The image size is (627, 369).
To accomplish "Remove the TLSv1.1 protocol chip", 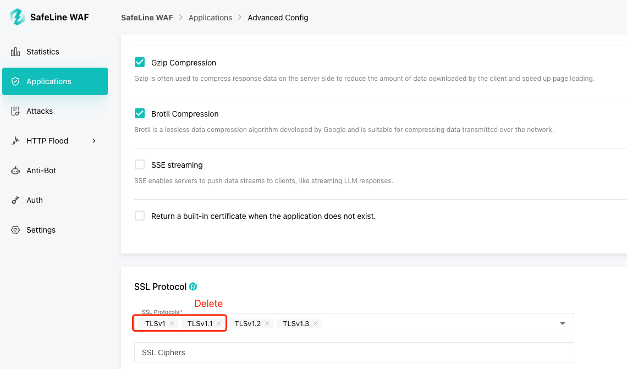I will coord(219,323).
